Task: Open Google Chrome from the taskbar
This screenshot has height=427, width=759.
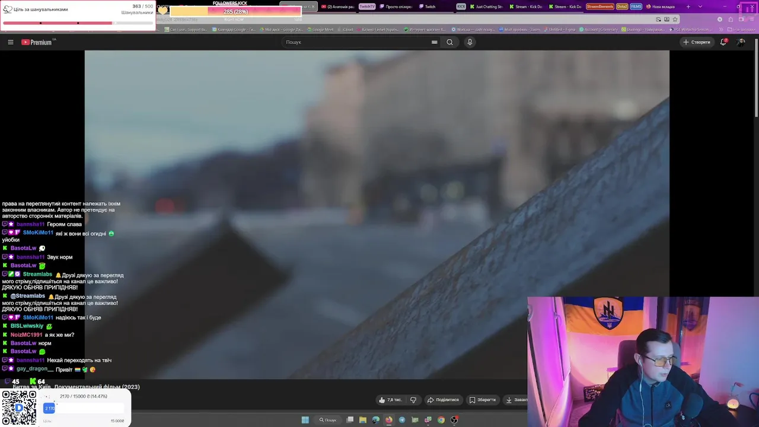Action: coord(441,420)
